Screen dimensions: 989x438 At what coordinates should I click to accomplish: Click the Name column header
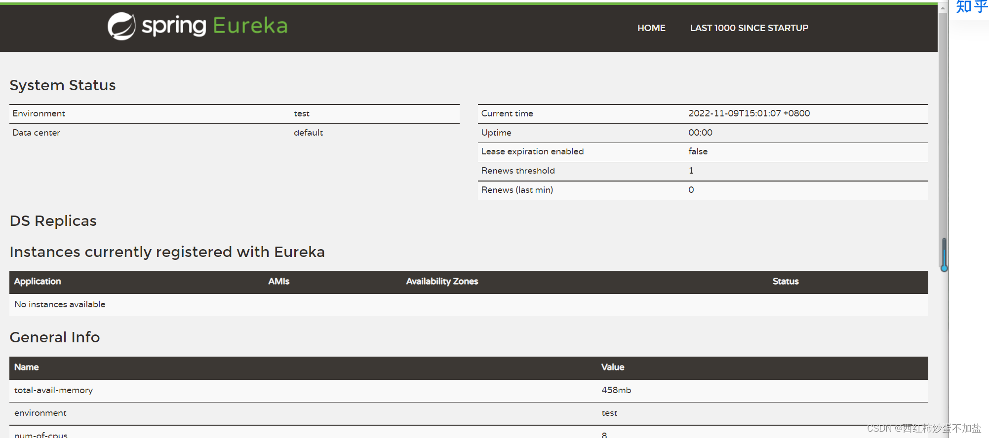[x=26, y=367]
